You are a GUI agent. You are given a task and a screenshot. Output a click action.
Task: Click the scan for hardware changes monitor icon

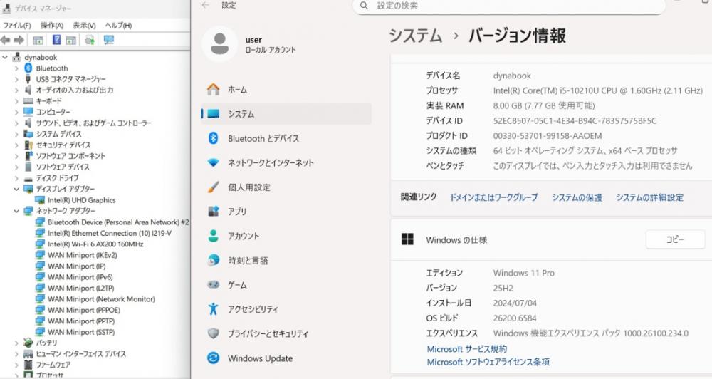pyautogui.click(x=108, y=40)
